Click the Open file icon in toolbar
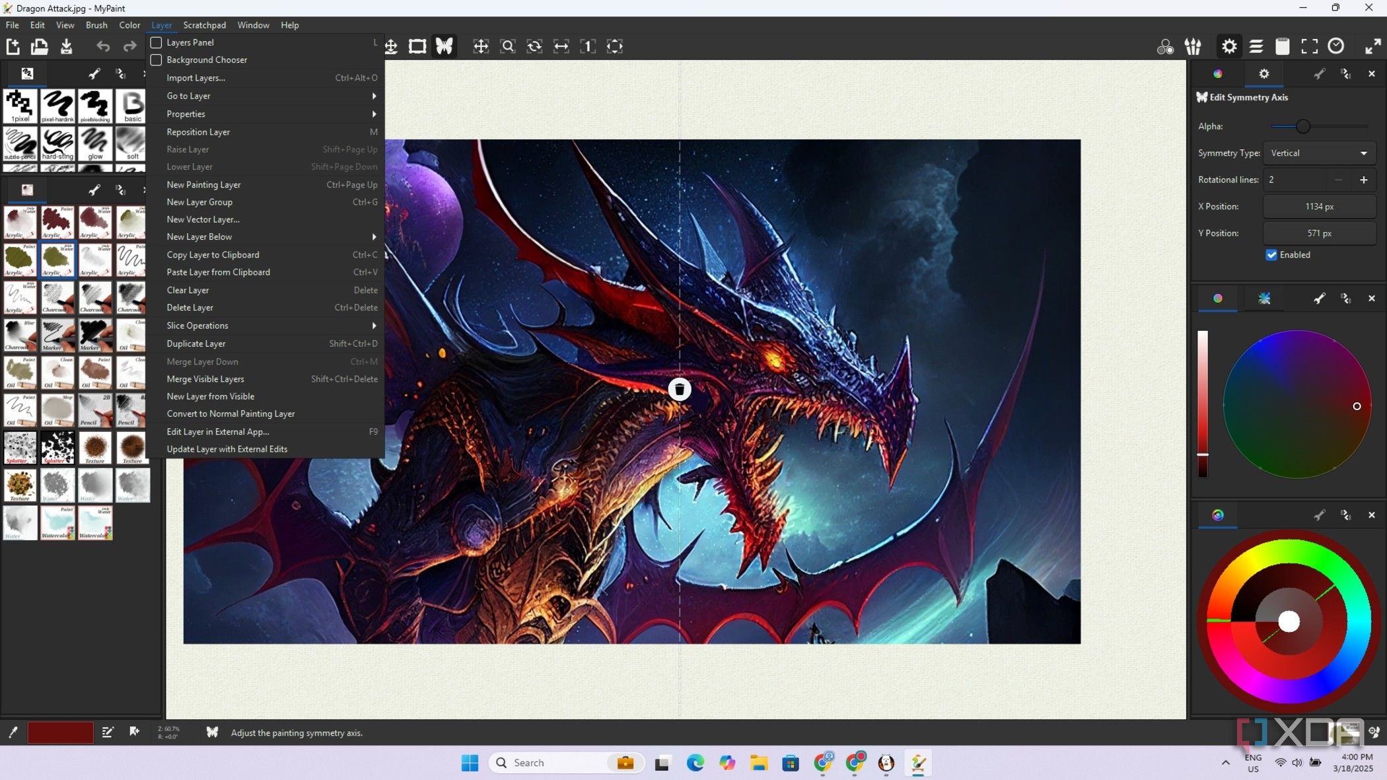1387x780 pixels. coord(40,46)
